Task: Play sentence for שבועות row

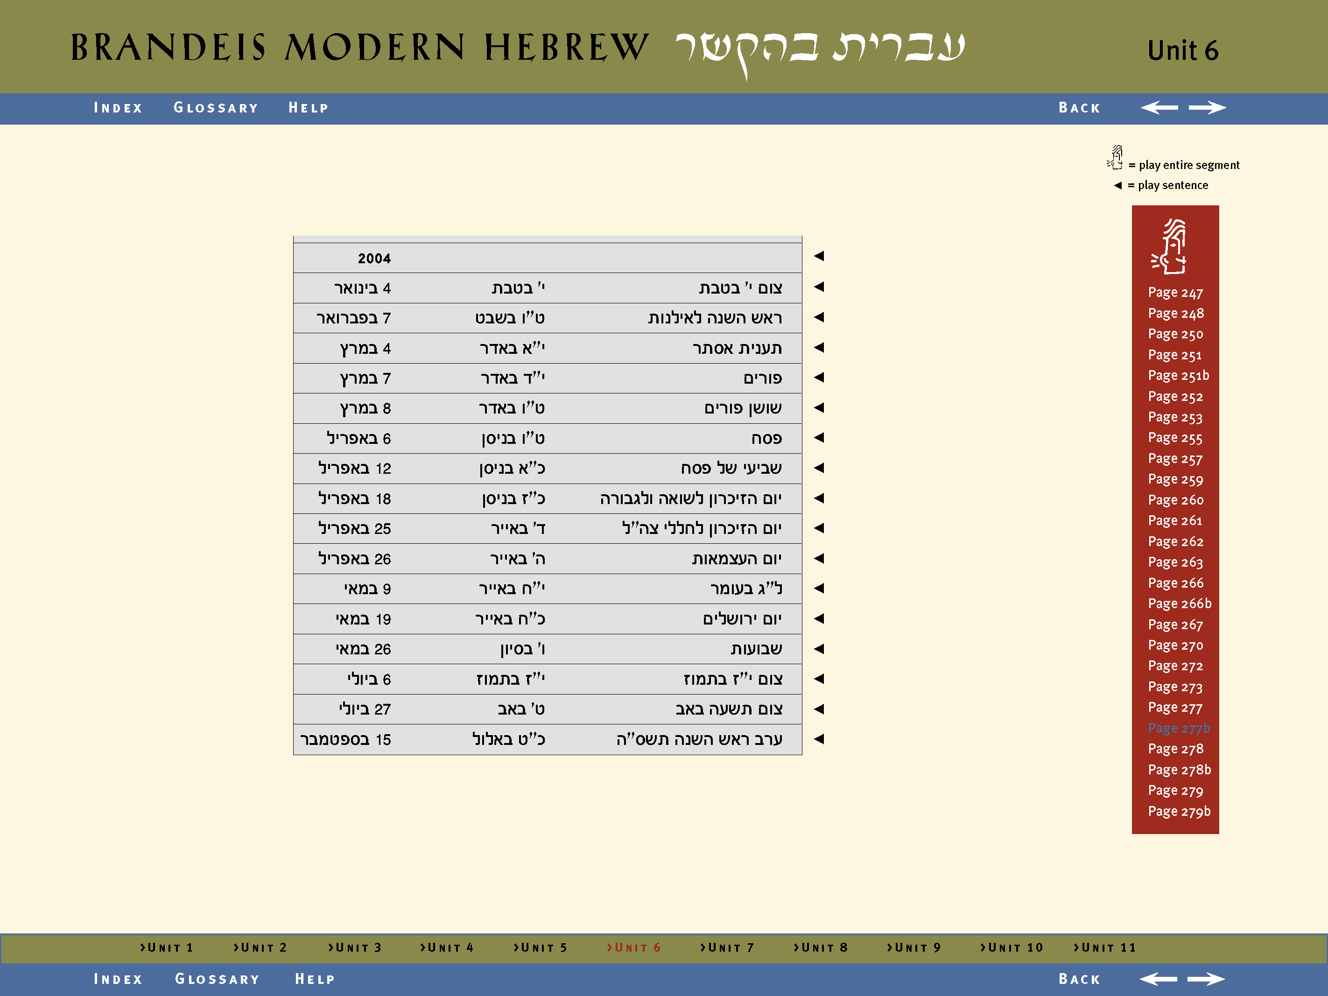Action: 819,649
